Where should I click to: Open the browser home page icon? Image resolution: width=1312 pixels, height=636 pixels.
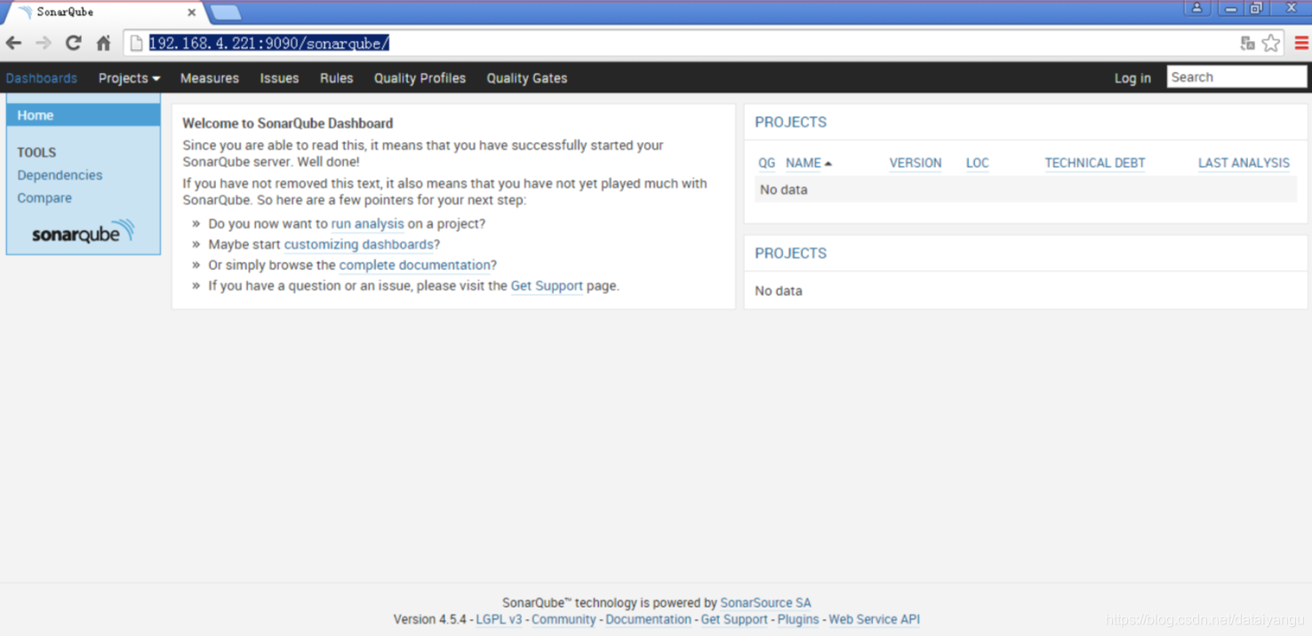(x=104, y=43)
